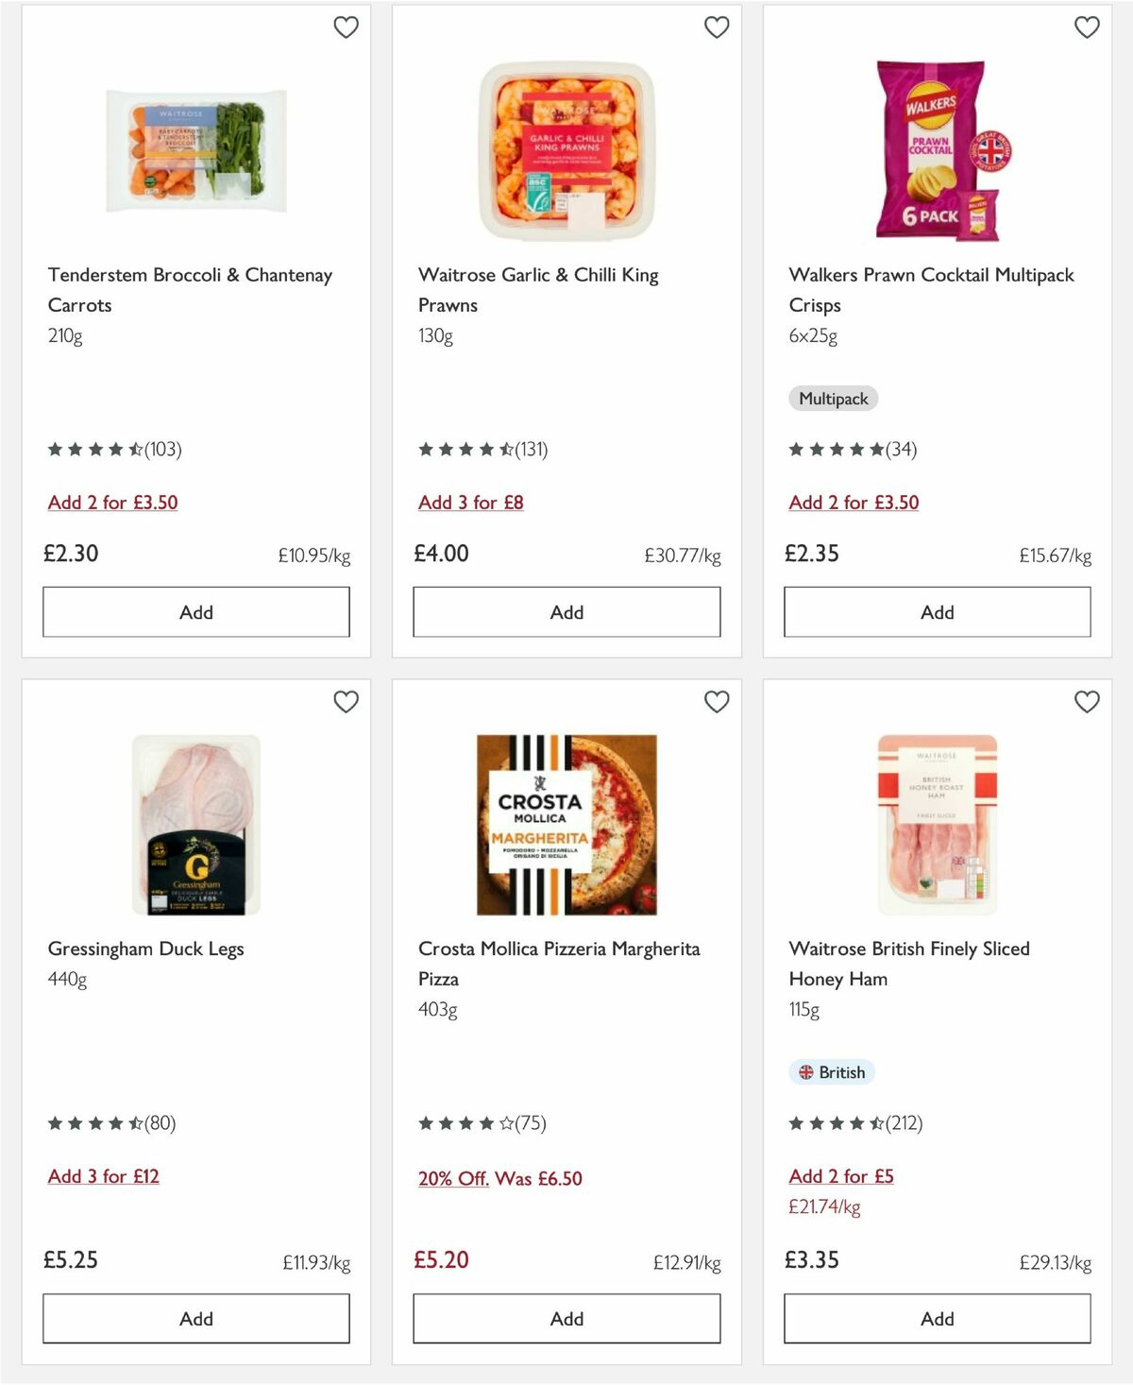Add the Walkers crisps to basket
The height and width of the screenshot is (1385, 1133).
936,612
